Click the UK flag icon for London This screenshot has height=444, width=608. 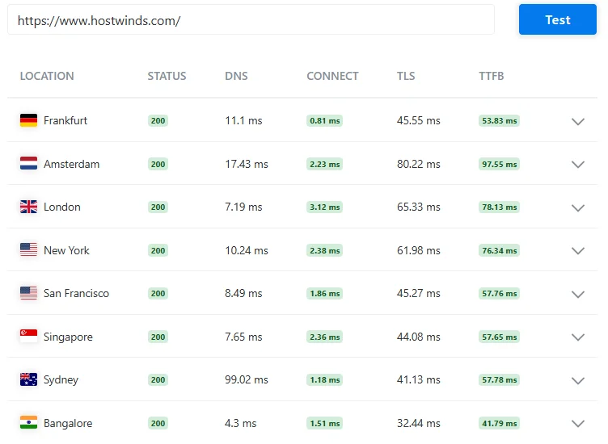point(28,207)
